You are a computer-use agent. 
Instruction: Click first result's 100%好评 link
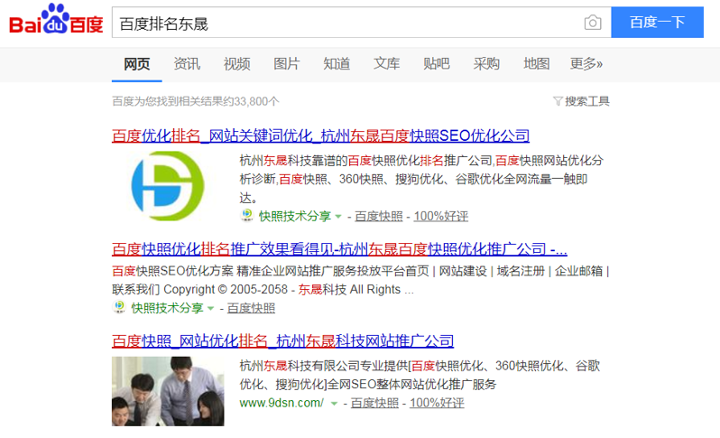pyautogui.click(x=441, y=216)
